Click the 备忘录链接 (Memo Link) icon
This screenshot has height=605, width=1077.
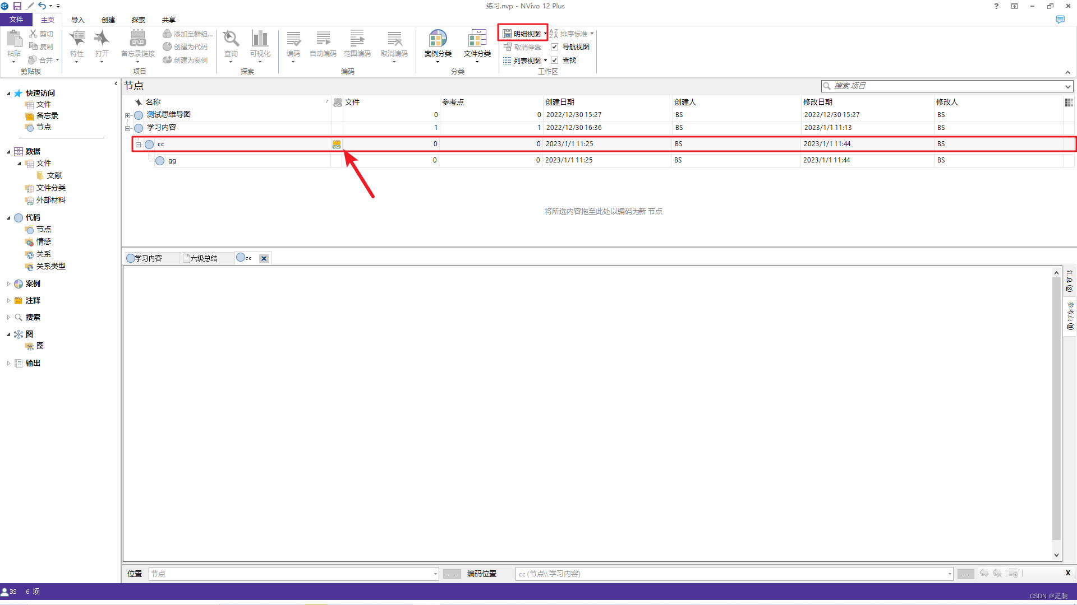tap(137, 39)
